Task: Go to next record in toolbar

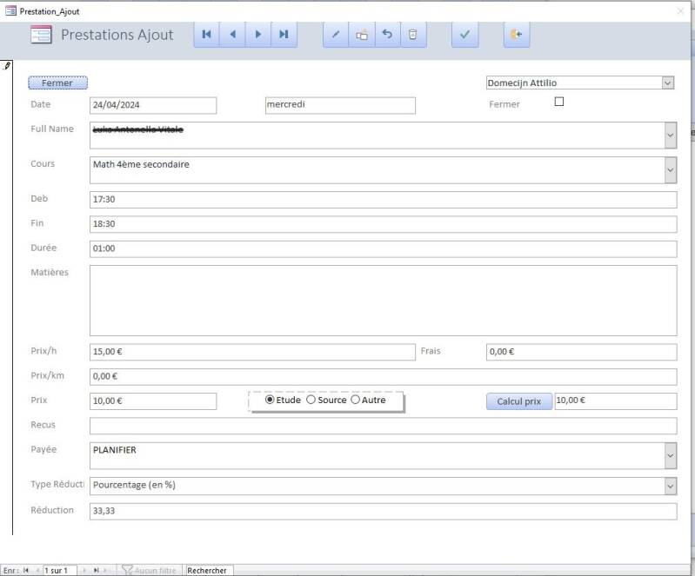Action: (x=257, y=35)
